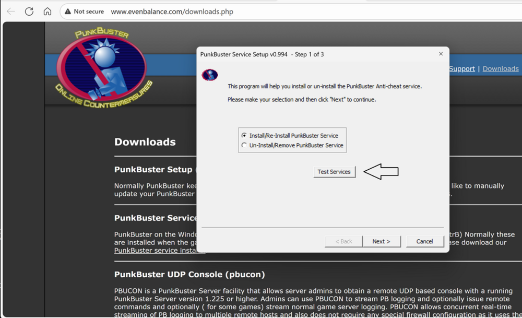Reload the page with the refresh icon
The height and width of the screenshot is (318, 522).
coord(29,11)
